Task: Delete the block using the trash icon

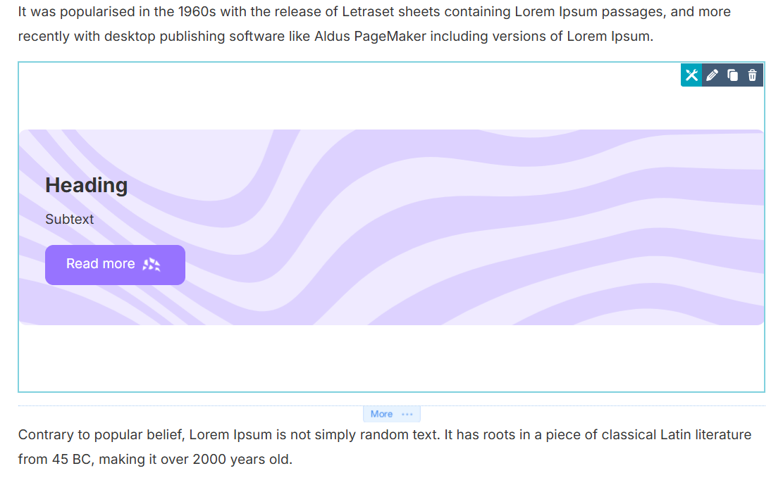Action: [753, 75]
